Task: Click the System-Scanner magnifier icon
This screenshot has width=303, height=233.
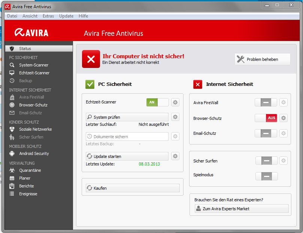Action: 12,65
